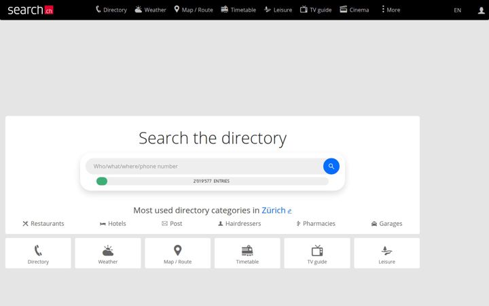The width and height of the screenshot is (489, 306).
Task: Click the 2'019'577 ENTRIES bar text
Action: 211,181
